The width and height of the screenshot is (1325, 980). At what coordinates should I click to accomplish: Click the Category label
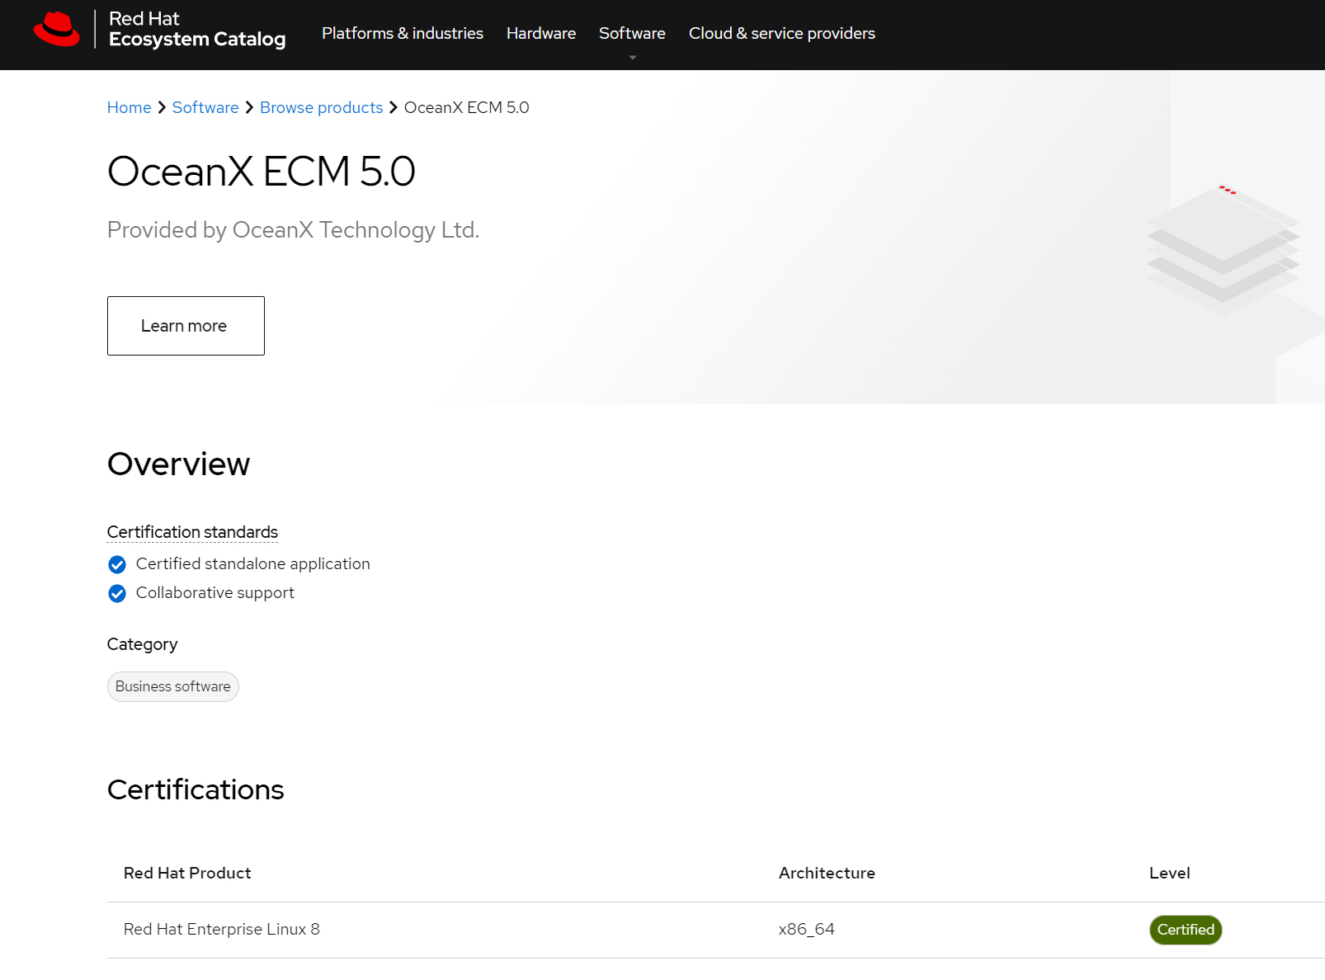pyautogui.click(x=143, y=644)
